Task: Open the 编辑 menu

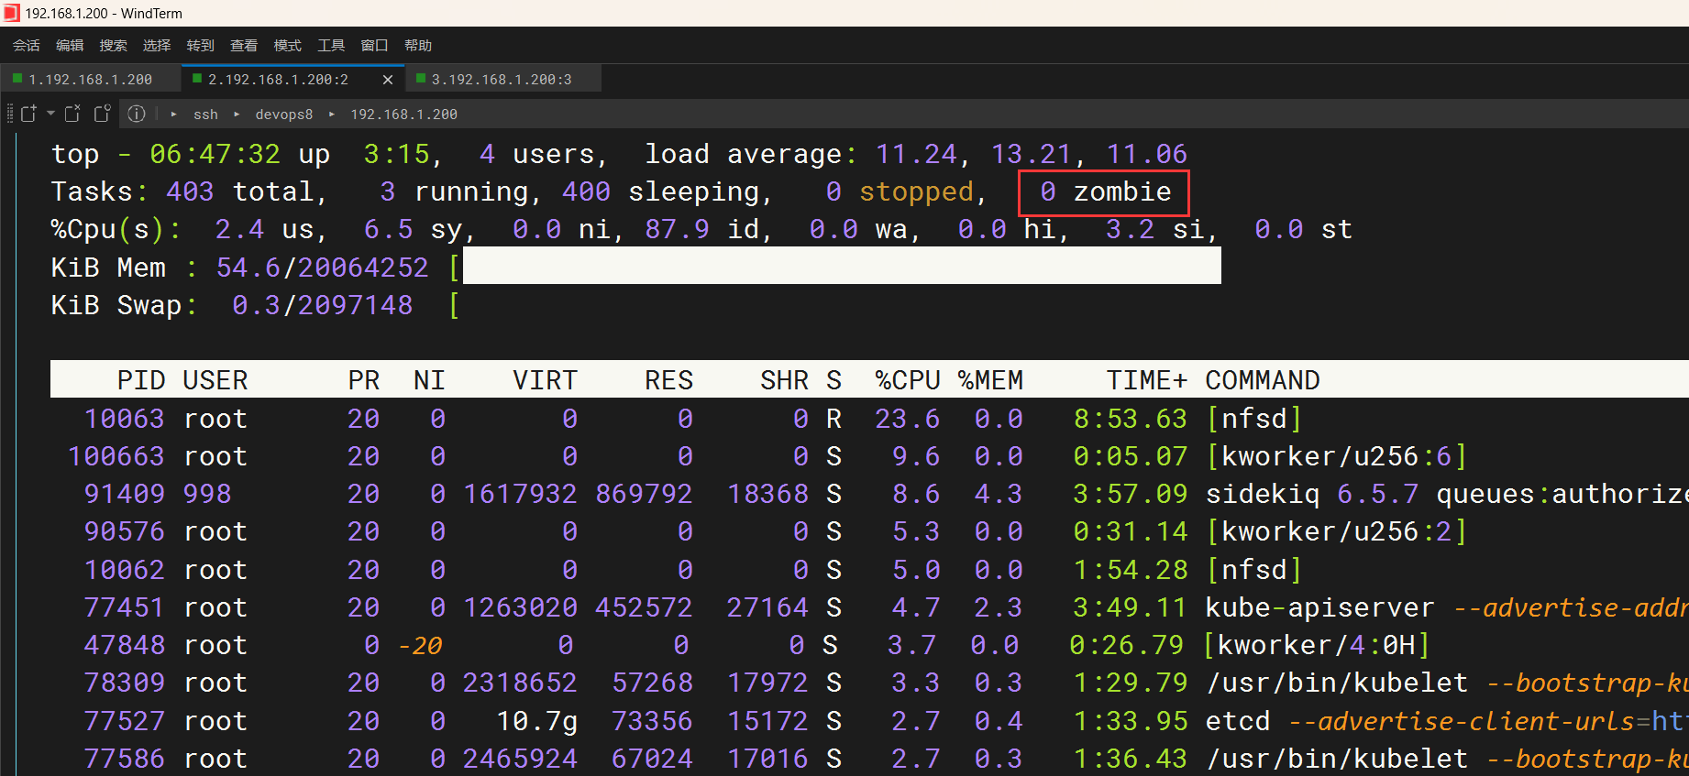Action: [70, 45]
